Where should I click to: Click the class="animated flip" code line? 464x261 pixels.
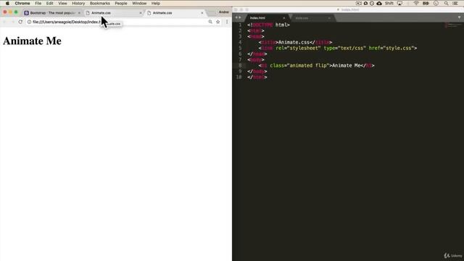pos(317,66)
